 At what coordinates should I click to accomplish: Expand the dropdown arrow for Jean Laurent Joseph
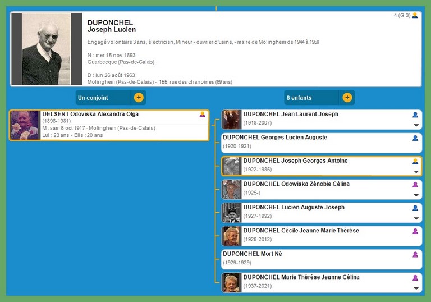point(416,125)
